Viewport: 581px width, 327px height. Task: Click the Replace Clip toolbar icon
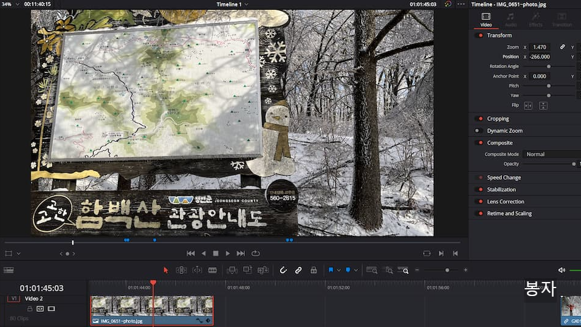coord(263,270)
